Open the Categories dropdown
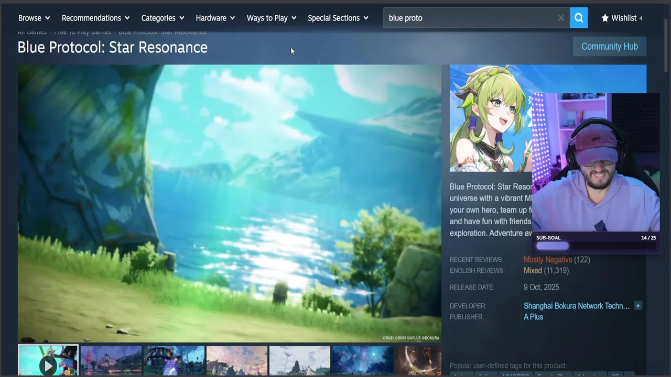Image resolution: width=671 pixels, height=377 pixels. pyautogui.click(x=163, y=18)
